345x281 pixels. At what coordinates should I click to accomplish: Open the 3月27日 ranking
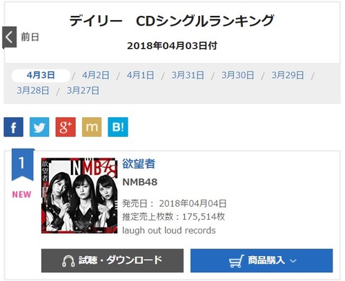(x=83, y=91)
